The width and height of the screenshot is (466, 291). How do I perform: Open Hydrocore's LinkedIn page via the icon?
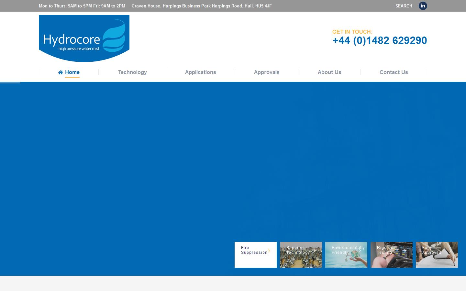point(423,5)
